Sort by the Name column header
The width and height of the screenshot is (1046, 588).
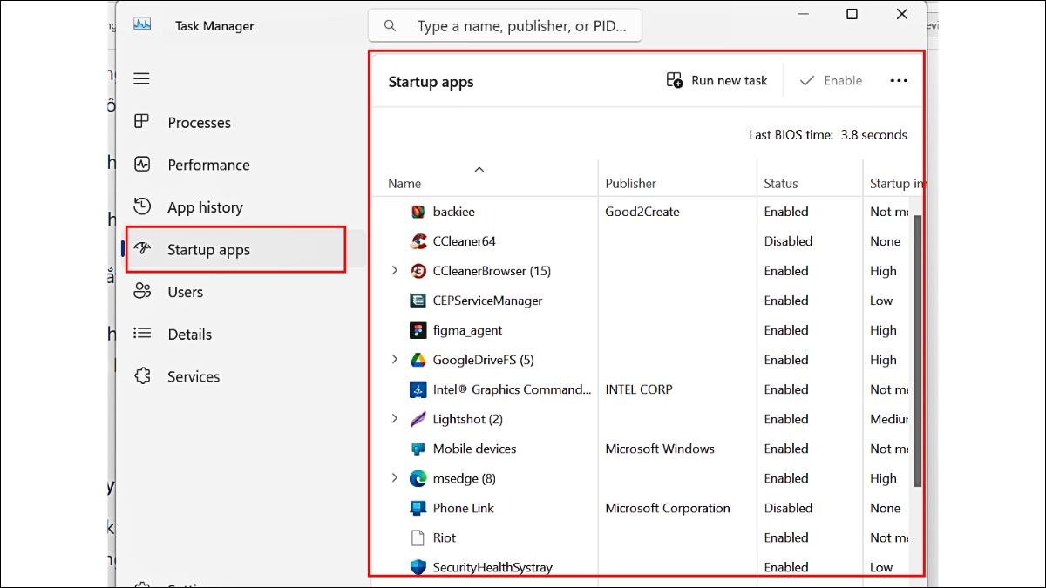404,183
